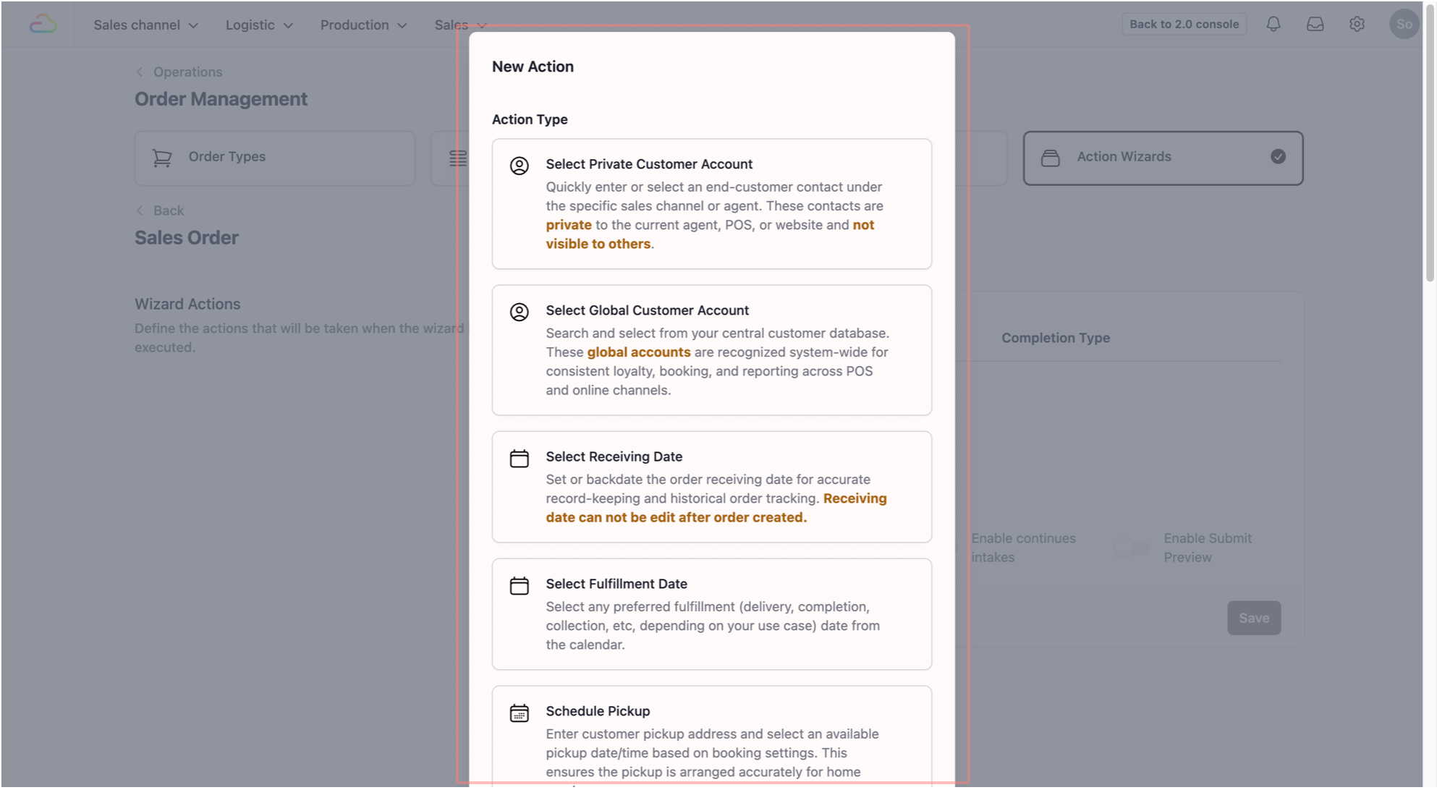Click the user avatar icon

pos(1404,25)
